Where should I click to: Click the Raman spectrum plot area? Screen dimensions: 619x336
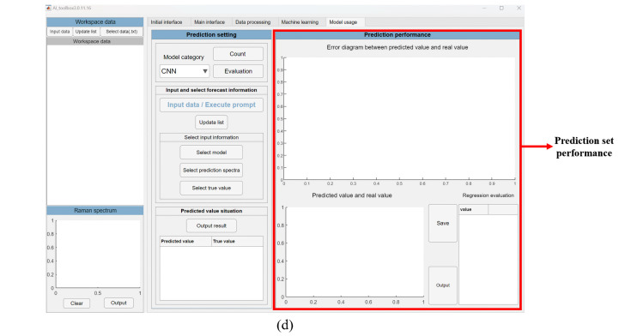point(98,254)
